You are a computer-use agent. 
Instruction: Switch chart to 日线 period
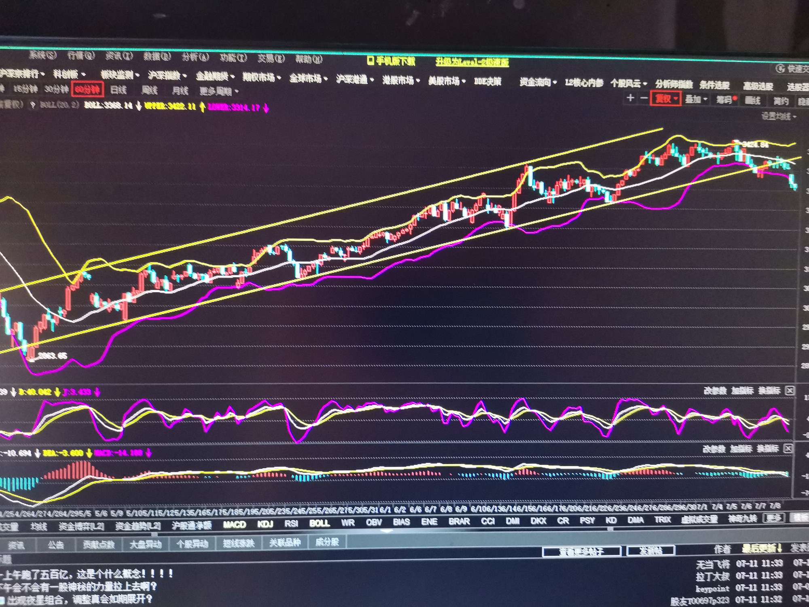119,90
